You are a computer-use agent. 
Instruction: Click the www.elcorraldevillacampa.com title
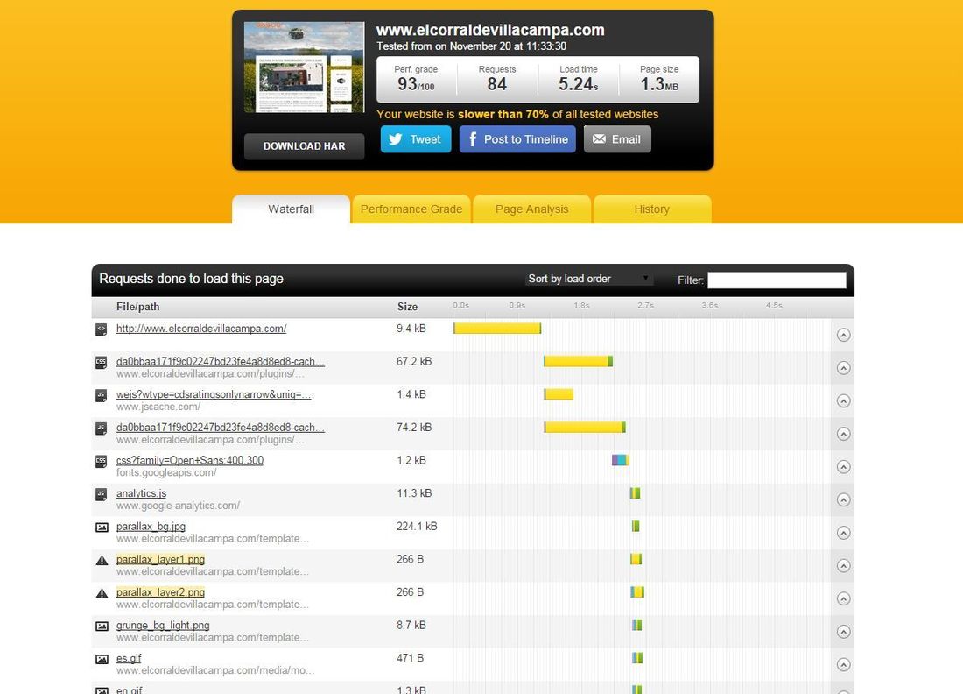490,30
